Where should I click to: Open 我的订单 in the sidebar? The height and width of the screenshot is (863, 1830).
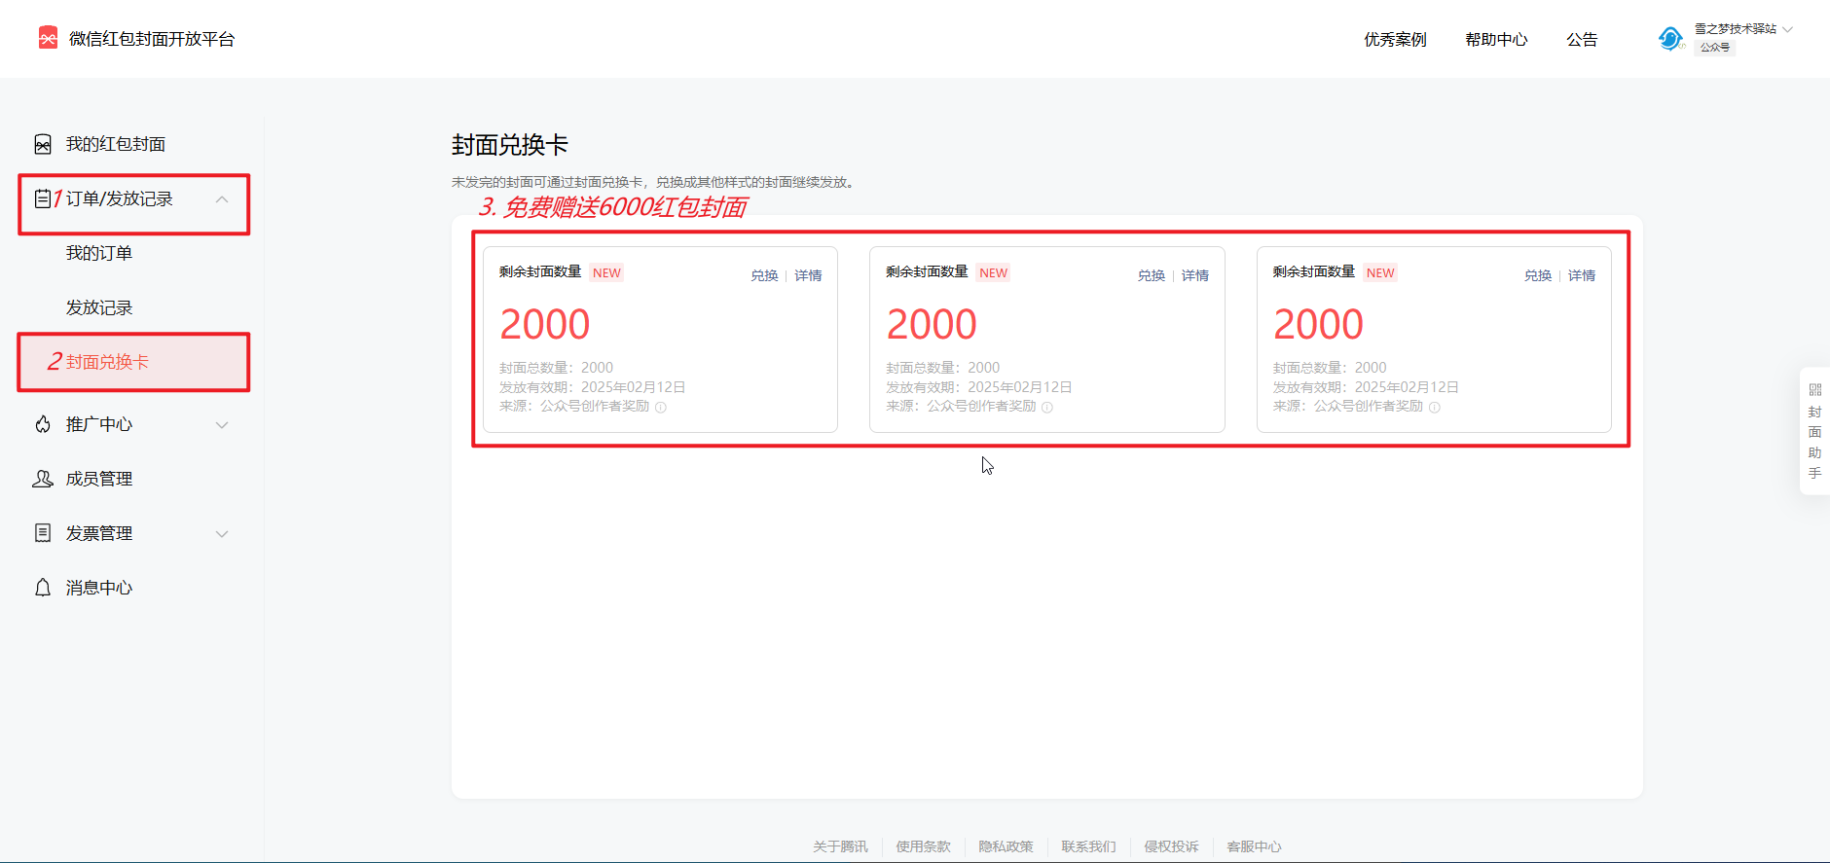click(x=99, y=254)
